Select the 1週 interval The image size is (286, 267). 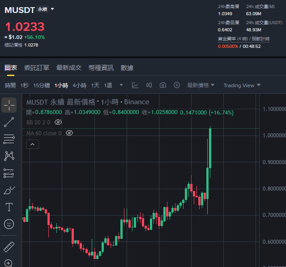tap(108, 85)
